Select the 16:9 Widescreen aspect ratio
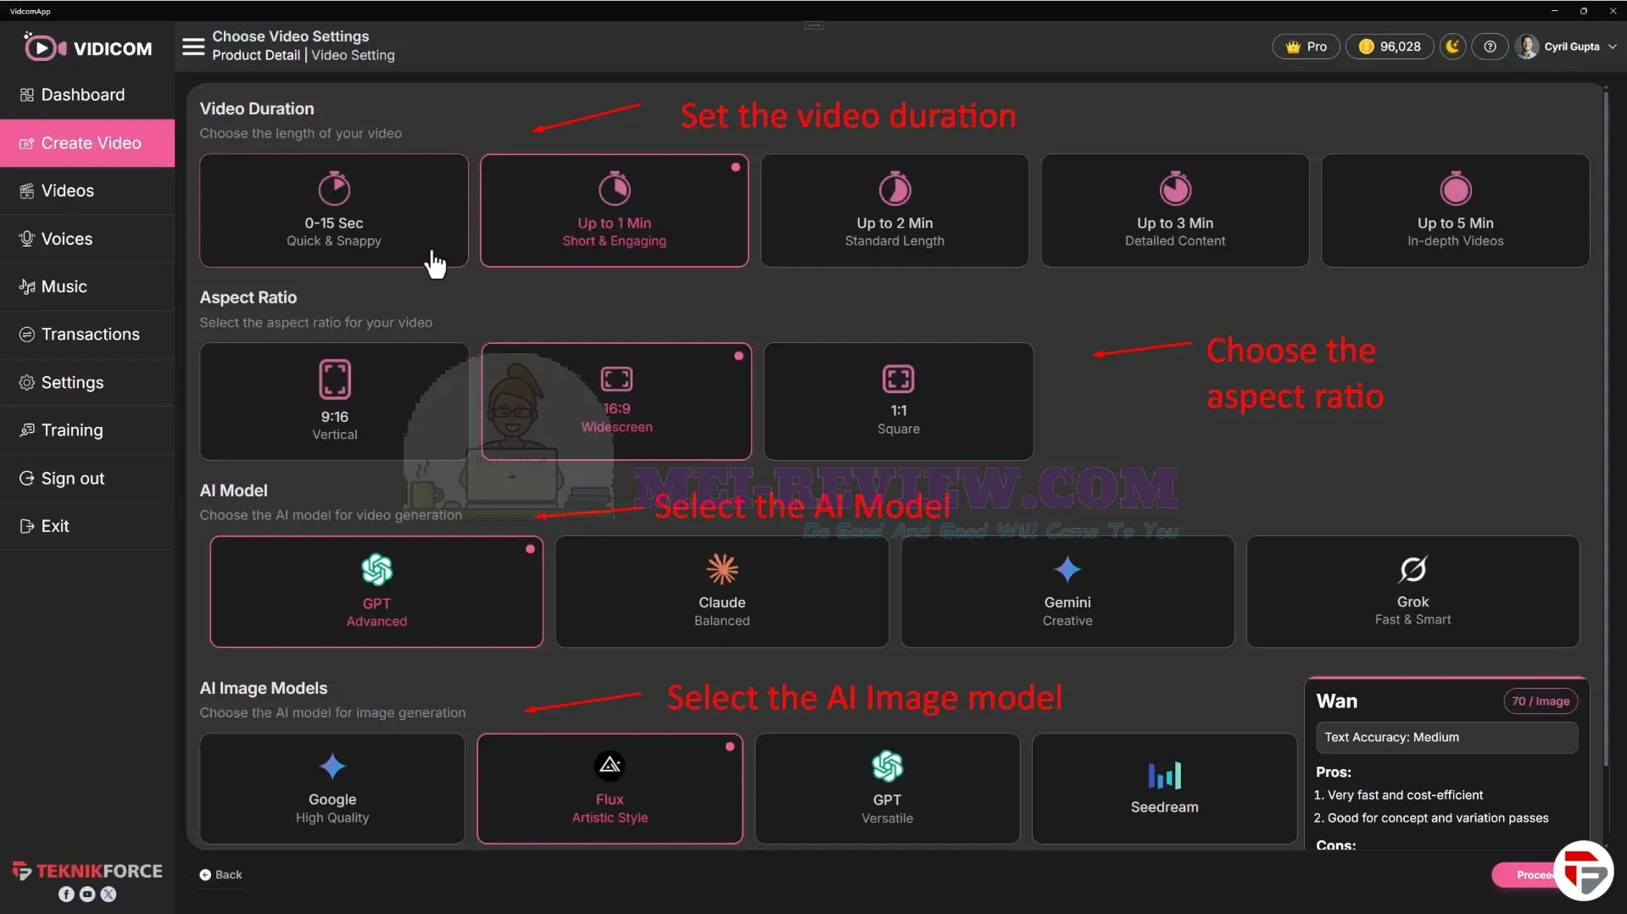Image resolution: width=1627 pixels, height=914 pixels. coord(616,402)
